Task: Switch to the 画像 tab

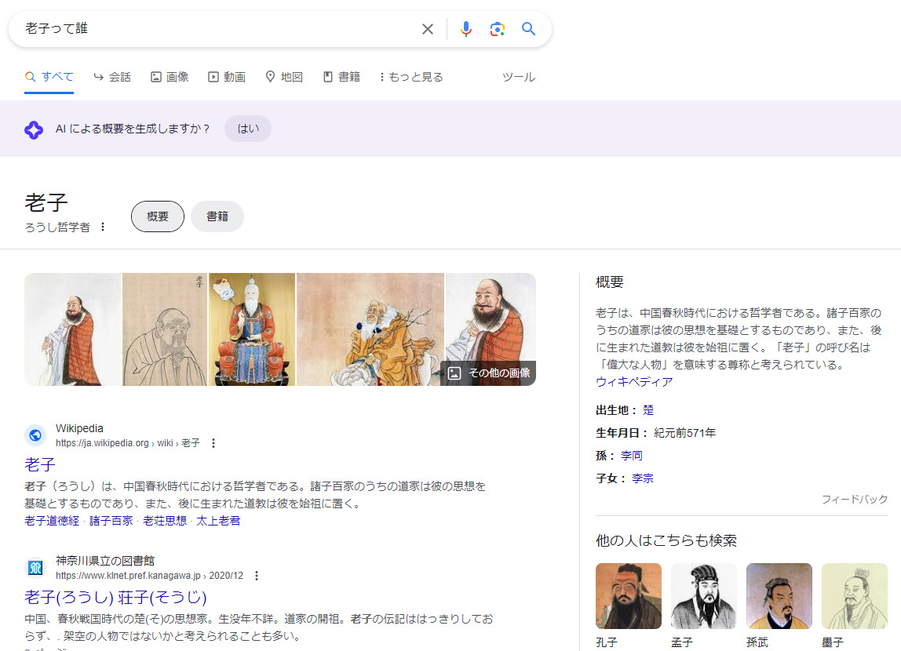Action: tap(170, 77)
